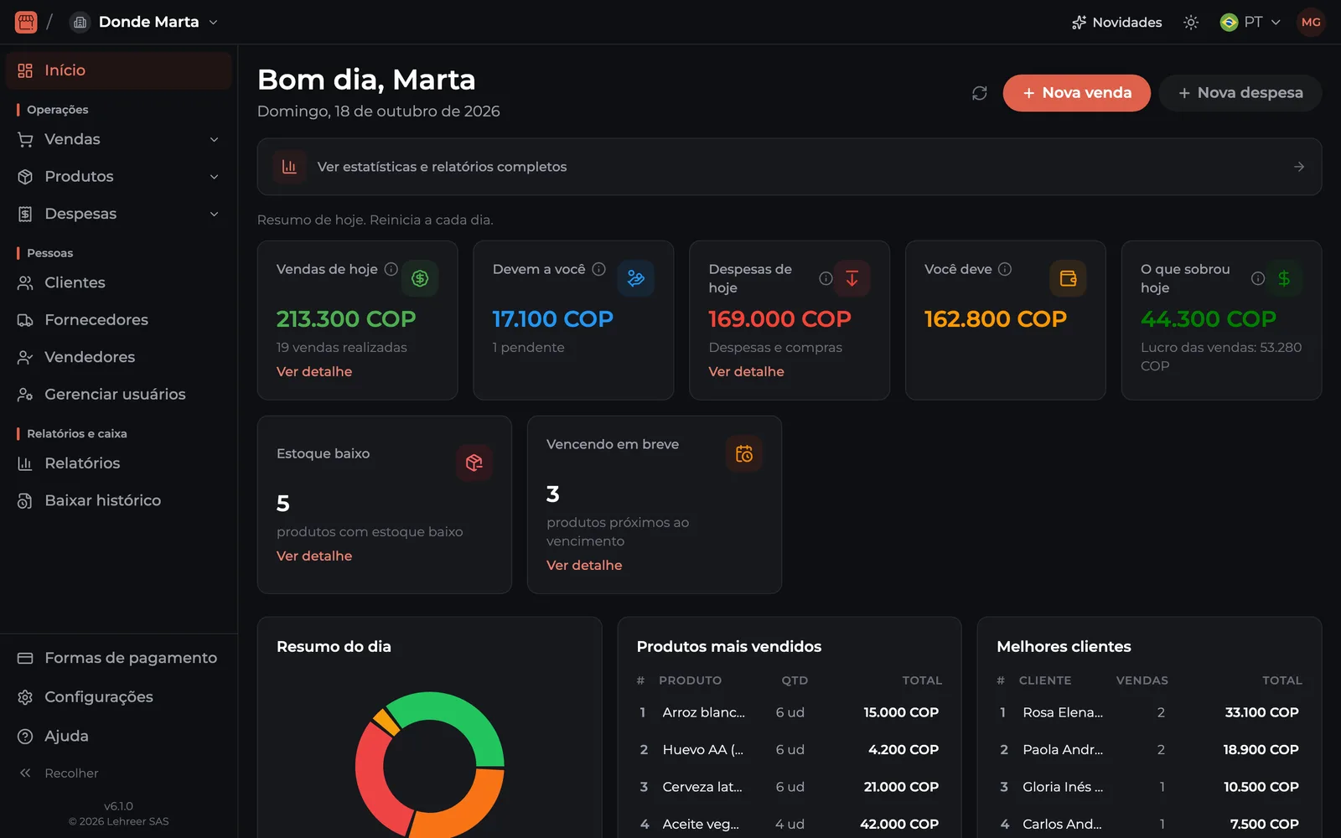
Task: Click info icon next to Devem a você
Action: pyautogui.click(x=598, y=269)
